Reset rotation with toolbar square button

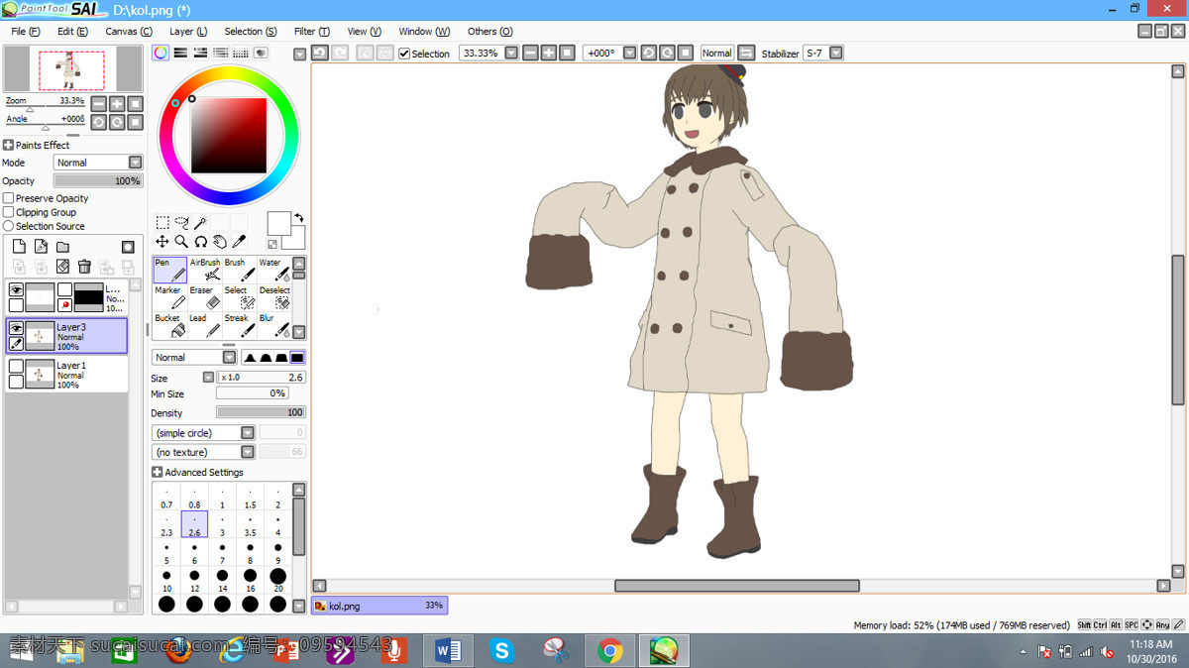point(685,53)
